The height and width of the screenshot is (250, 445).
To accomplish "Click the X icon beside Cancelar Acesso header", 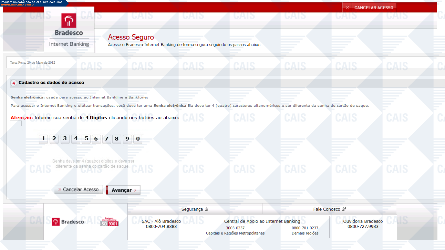I will (347, 8).
